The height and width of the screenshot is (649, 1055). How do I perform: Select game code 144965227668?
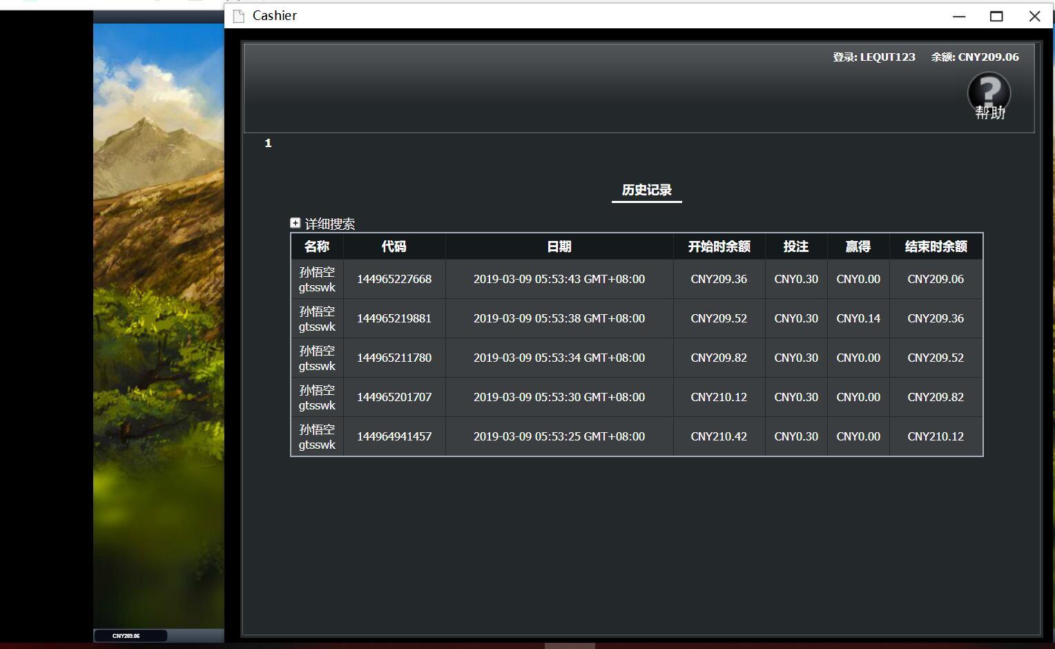394,279
